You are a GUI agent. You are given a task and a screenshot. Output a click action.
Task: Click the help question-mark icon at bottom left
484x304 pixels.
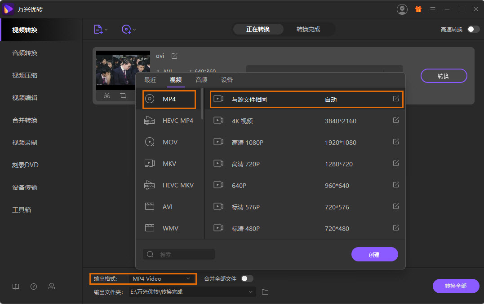click(x=33, y=286)
